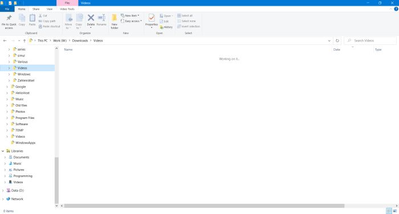Select the Software folder in tree
This screenshot has width=399, height=214.
(22, 124)
